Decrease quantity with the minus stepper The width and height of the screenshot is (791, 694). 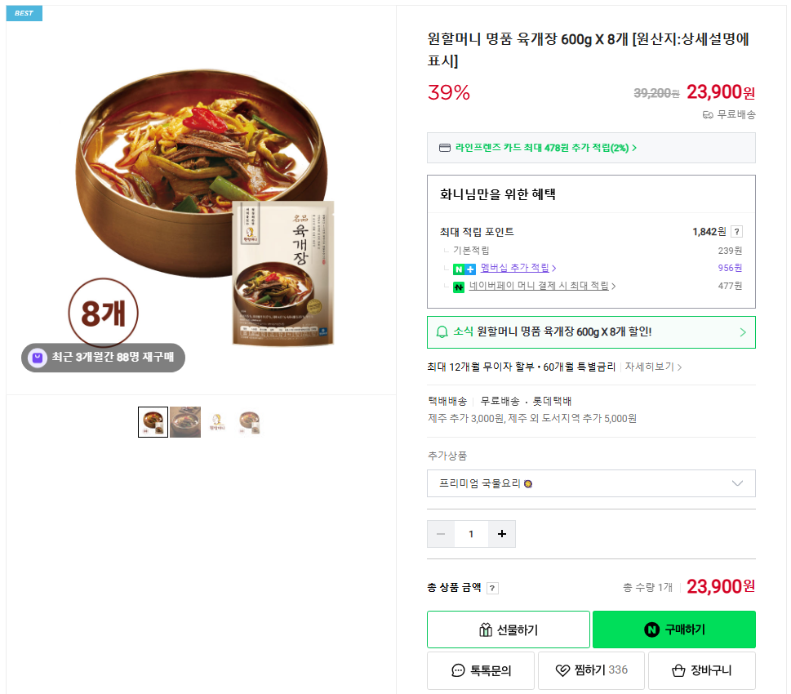[x=441, y=533]
